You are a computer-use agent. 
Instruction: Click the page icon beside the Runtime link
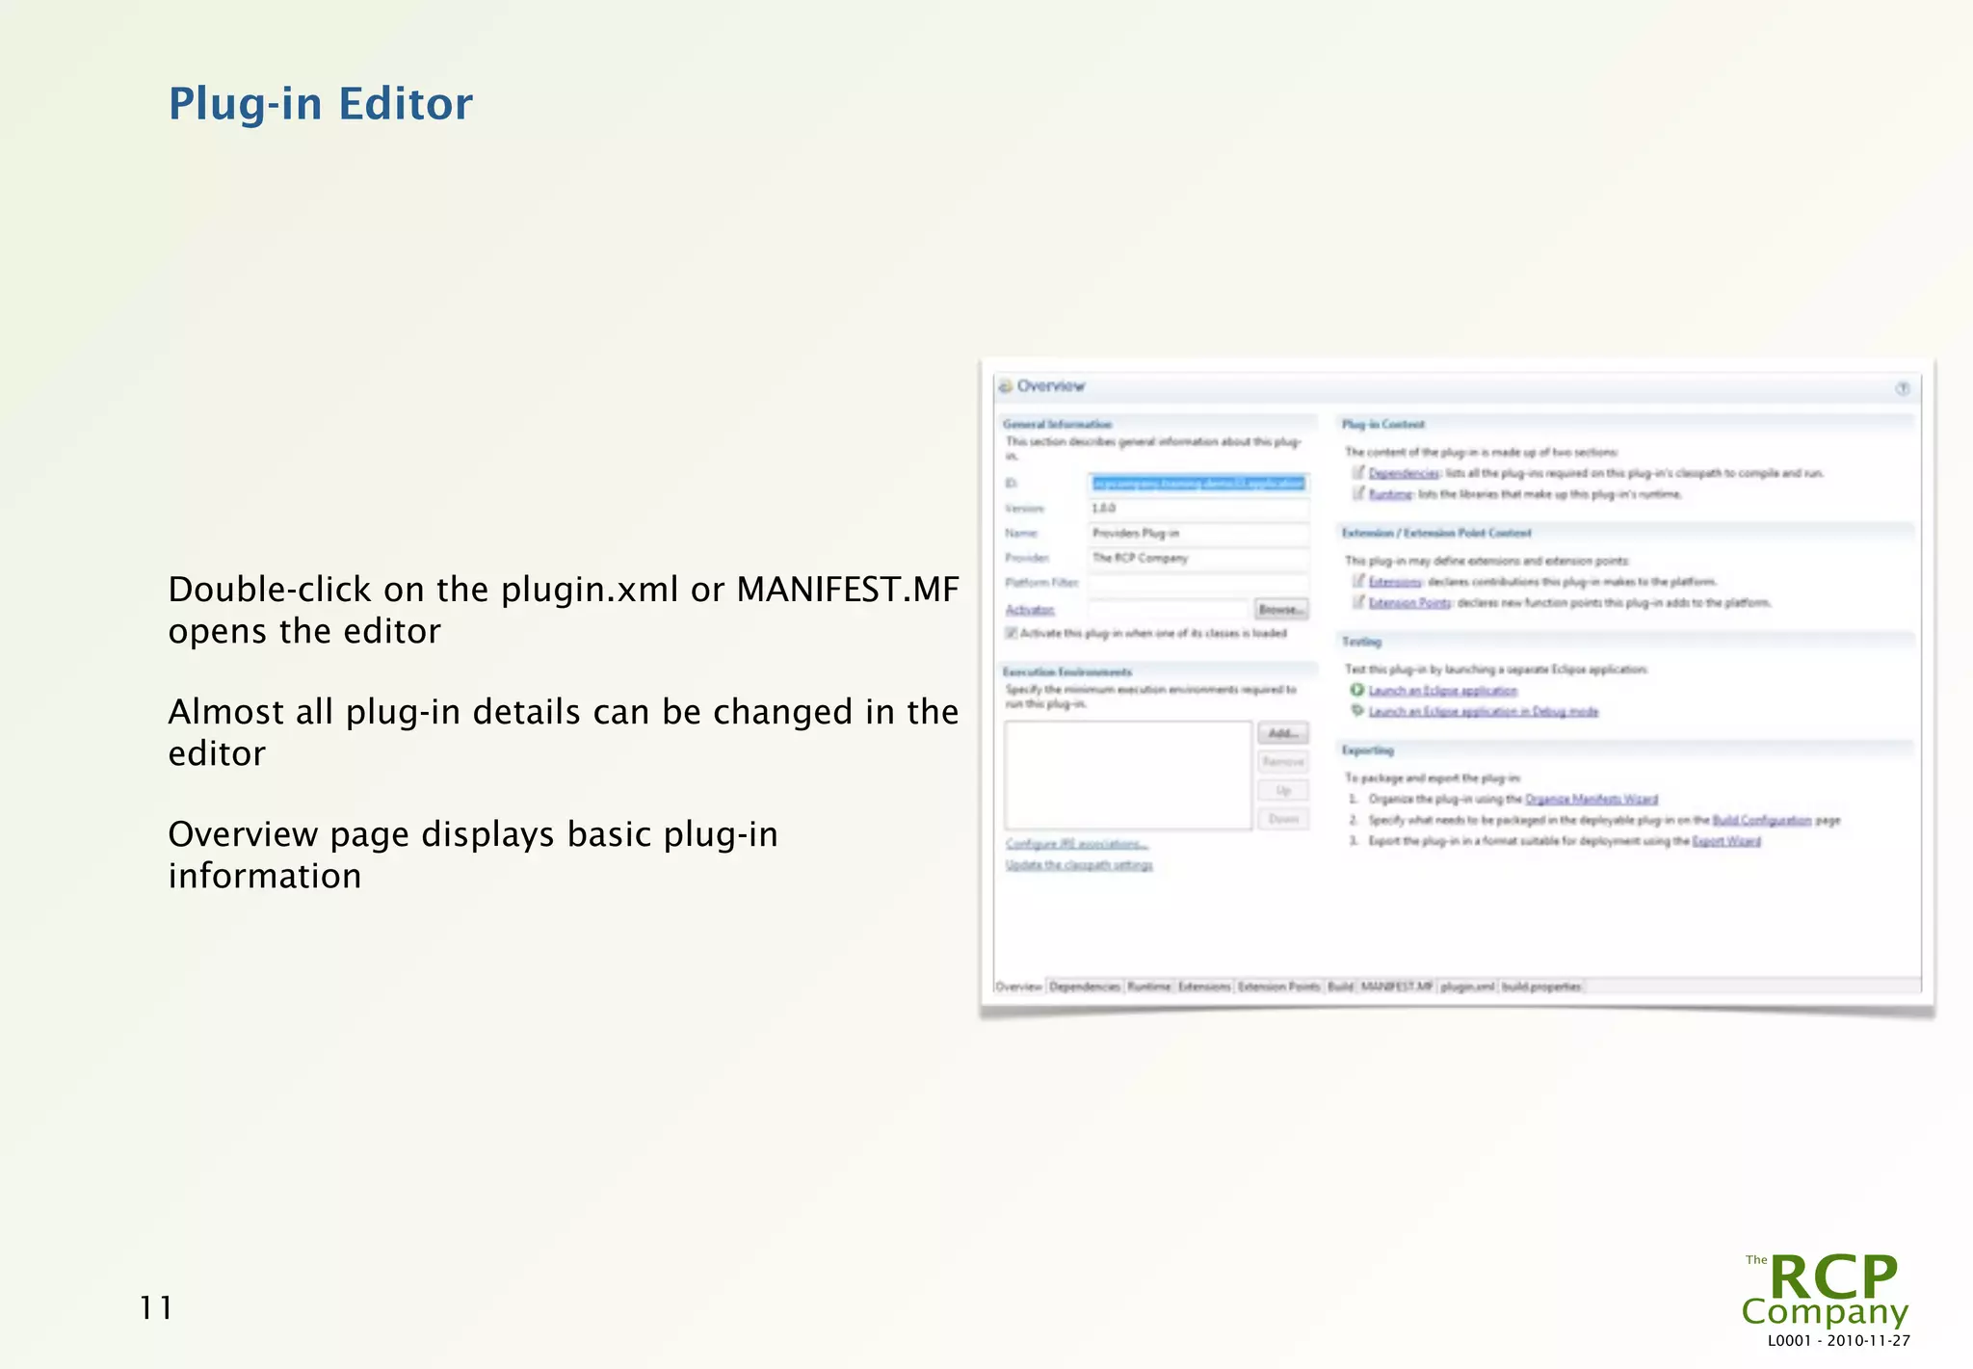coord(1358,493)
